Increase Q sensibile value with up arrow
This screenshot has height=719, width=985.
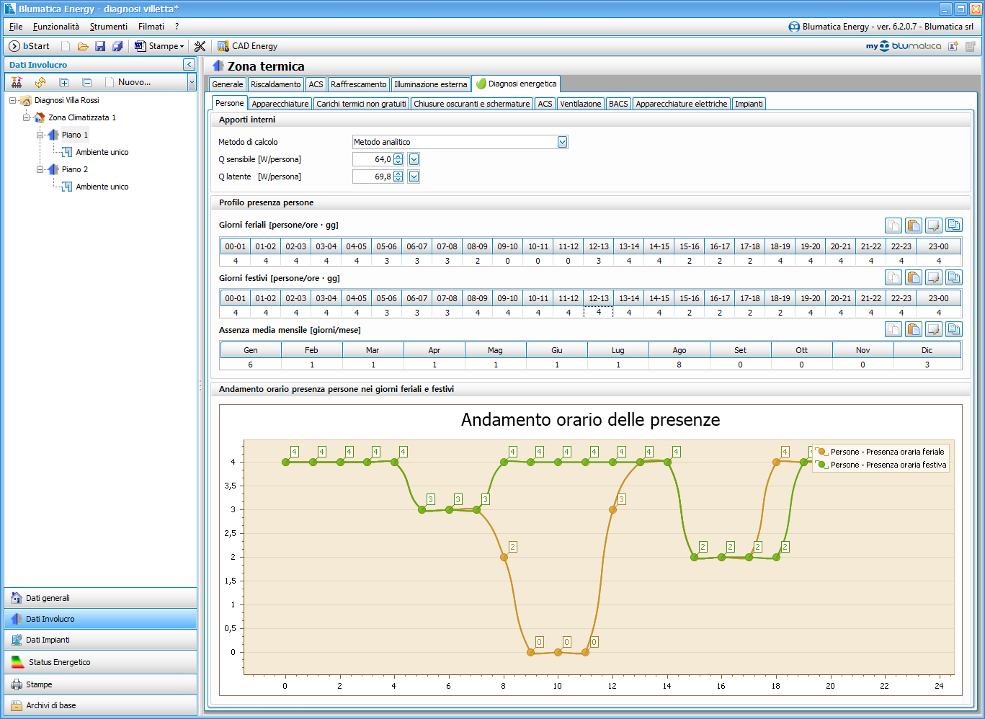pos(398,156)
